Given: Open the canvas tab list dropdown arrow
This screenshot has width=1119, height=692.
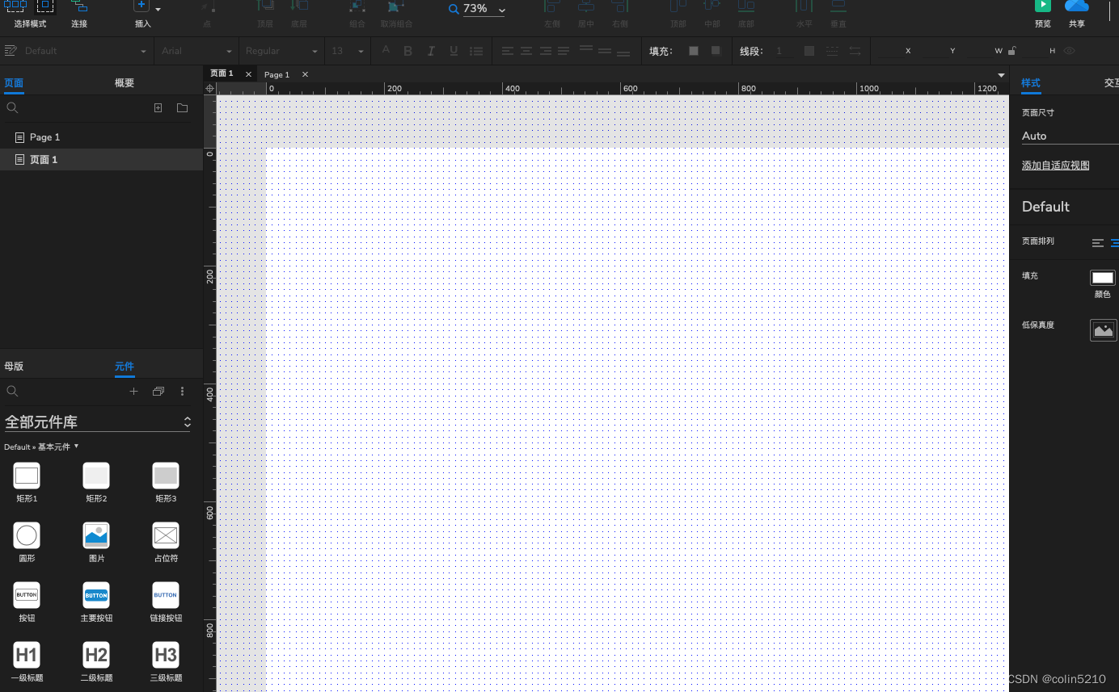Looking at the screenshot, I should (1002, 75).
